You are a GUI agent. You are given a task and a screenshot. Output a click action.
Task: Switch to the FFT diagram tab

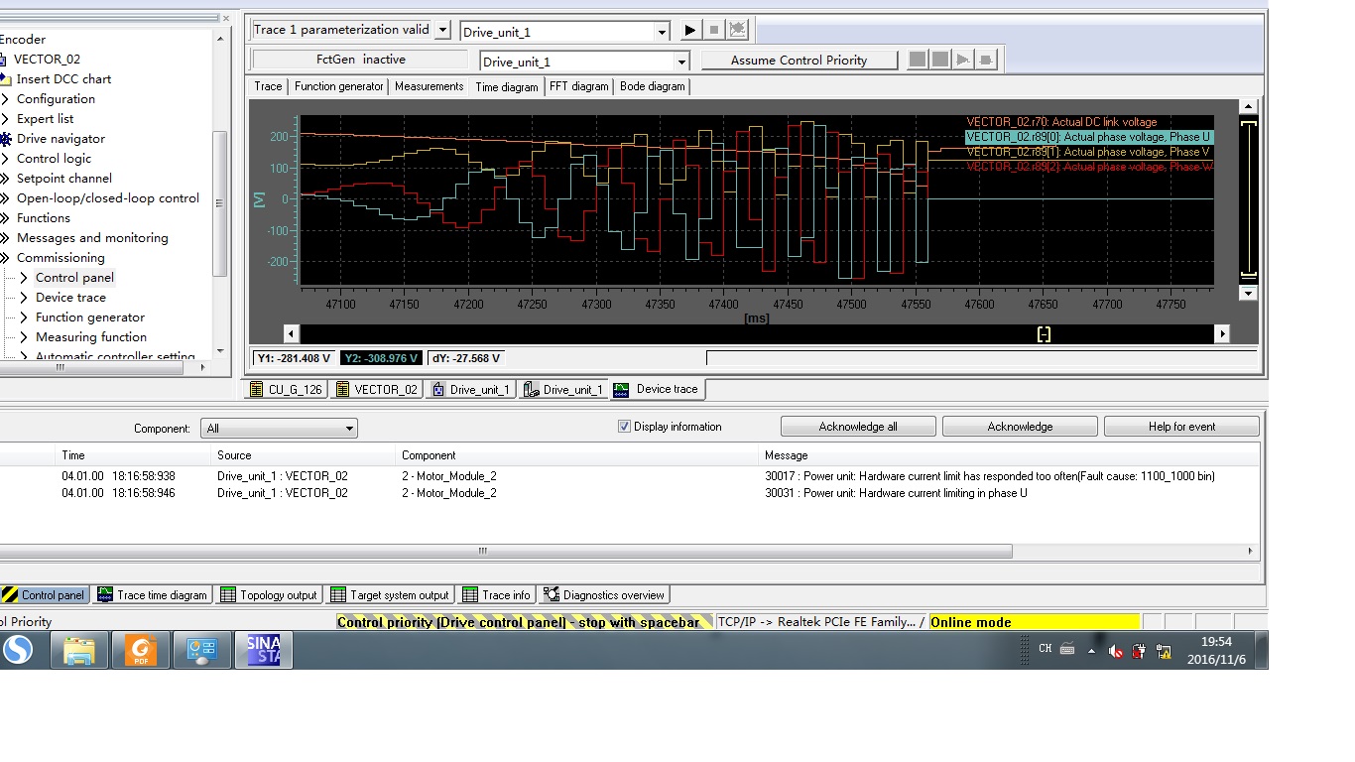coord(578,86)
